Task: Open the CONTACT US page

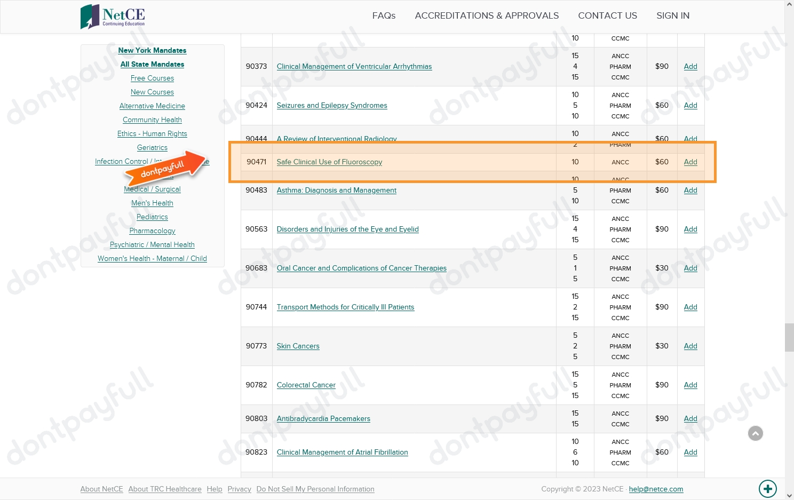Action: click(x=607, y=15)
